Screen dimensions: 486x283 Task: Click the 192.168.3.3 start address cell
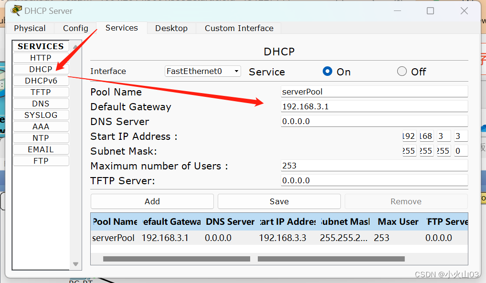[x=282, y=238]
